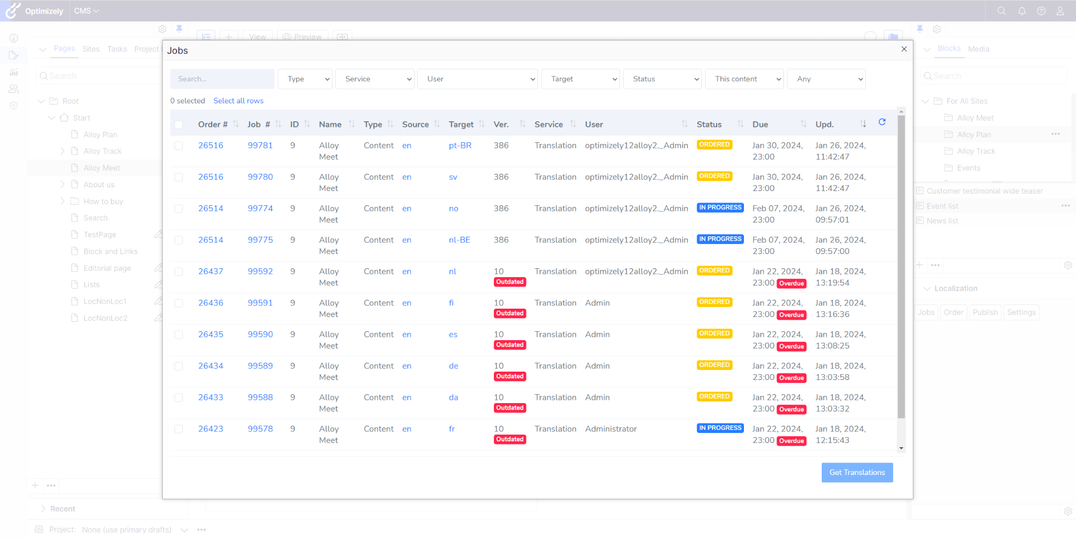Viewport: 1076px width, 538px height.
Task: Open the CMS product switcher dropdown
Action: [86, 11]
